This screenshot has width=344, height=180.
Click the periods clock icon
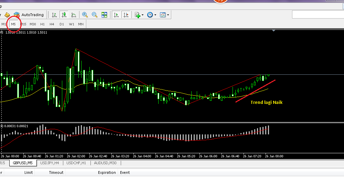pos(150,15)
